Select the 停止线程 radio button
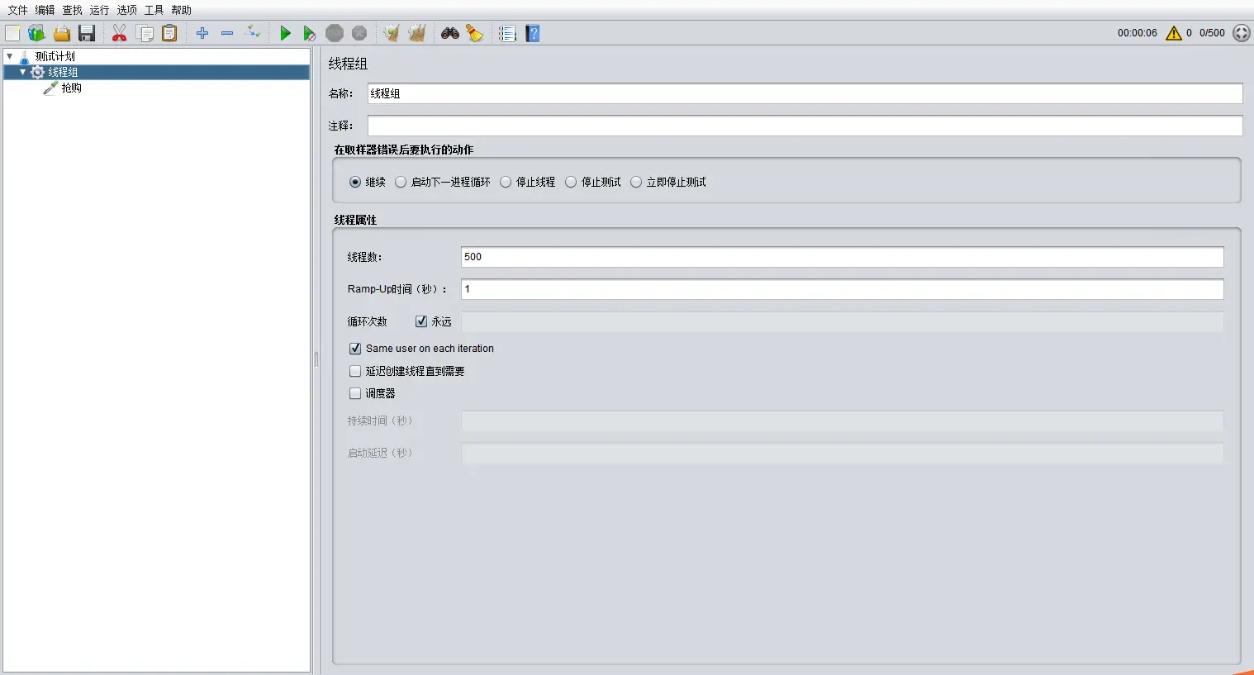1254x675 pixels. tap(506, 182)
